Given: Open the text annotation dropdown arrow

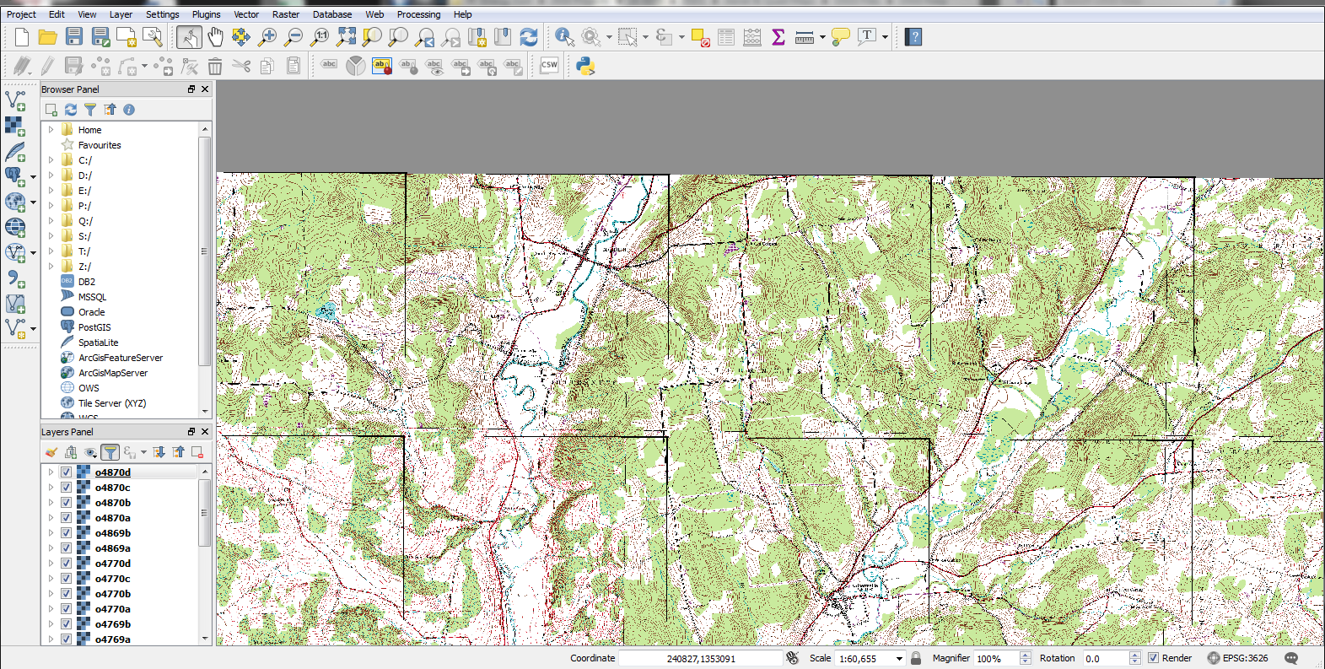Looking at the screenshot, I should click(x=885, y=37).
